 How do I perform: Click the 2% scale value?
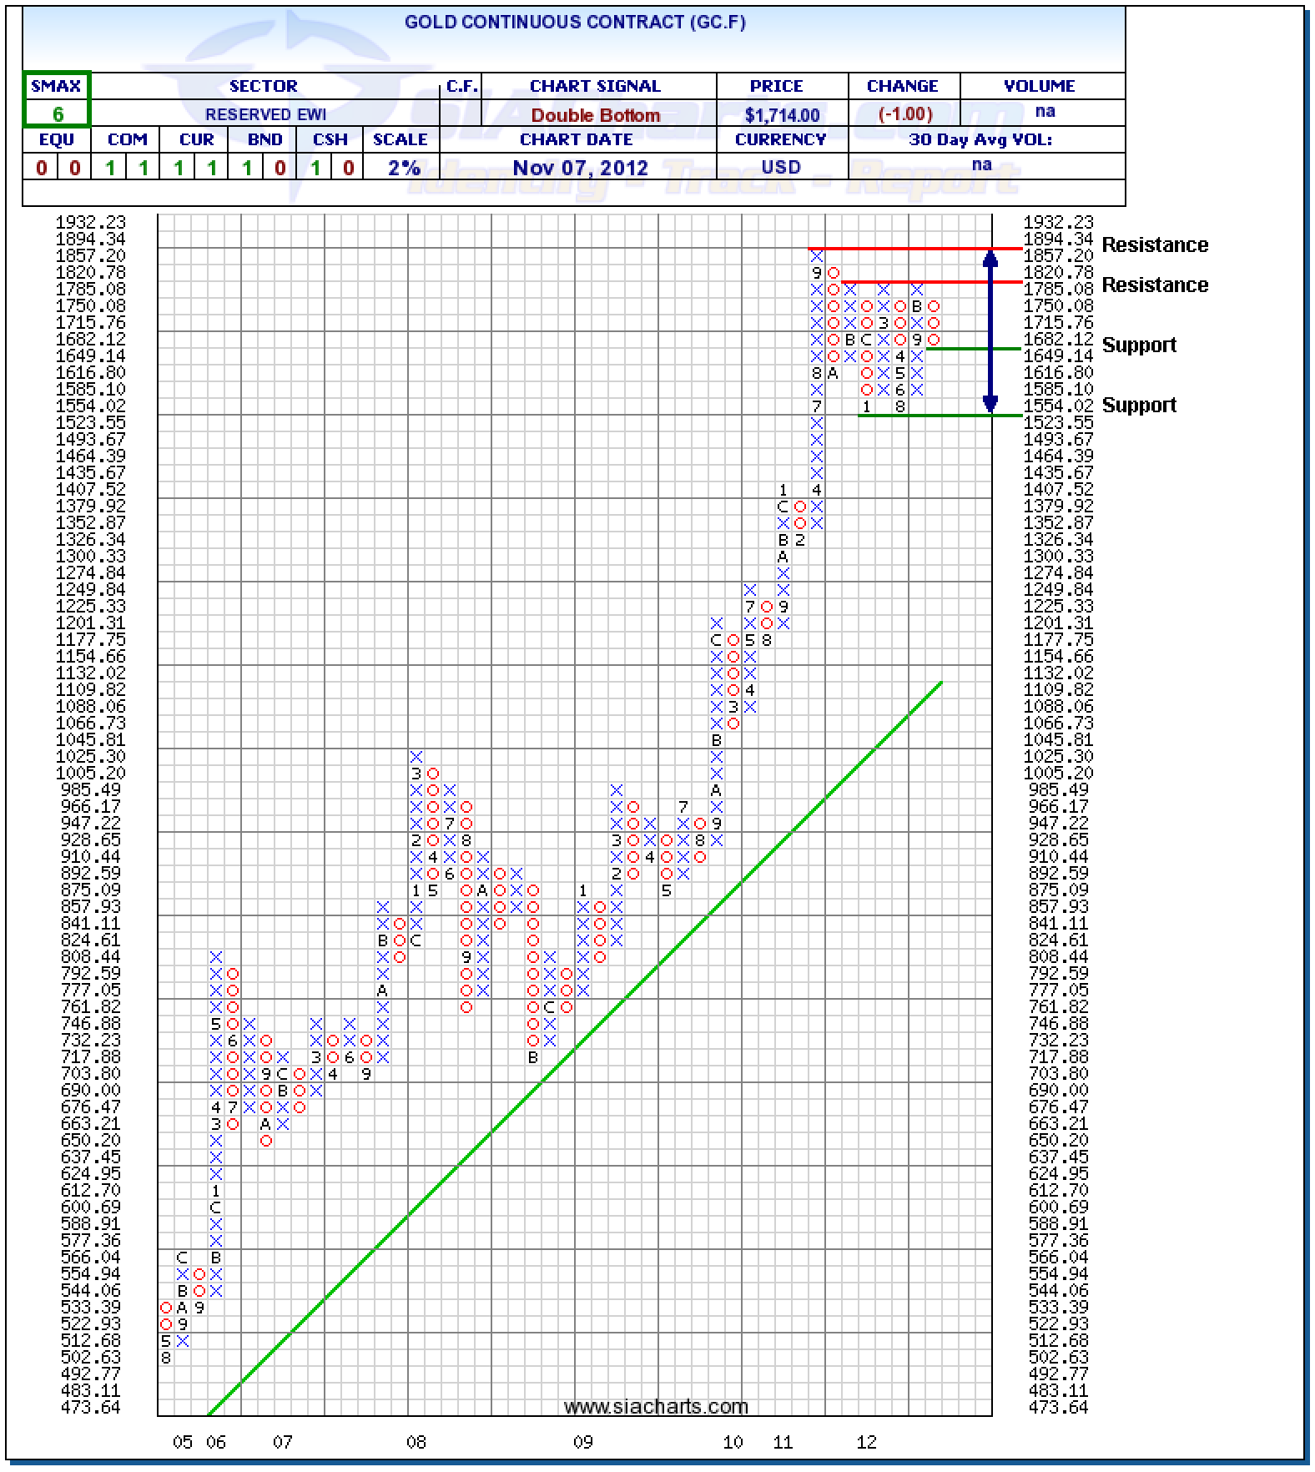pyautogui.click(x=403, y=167)
